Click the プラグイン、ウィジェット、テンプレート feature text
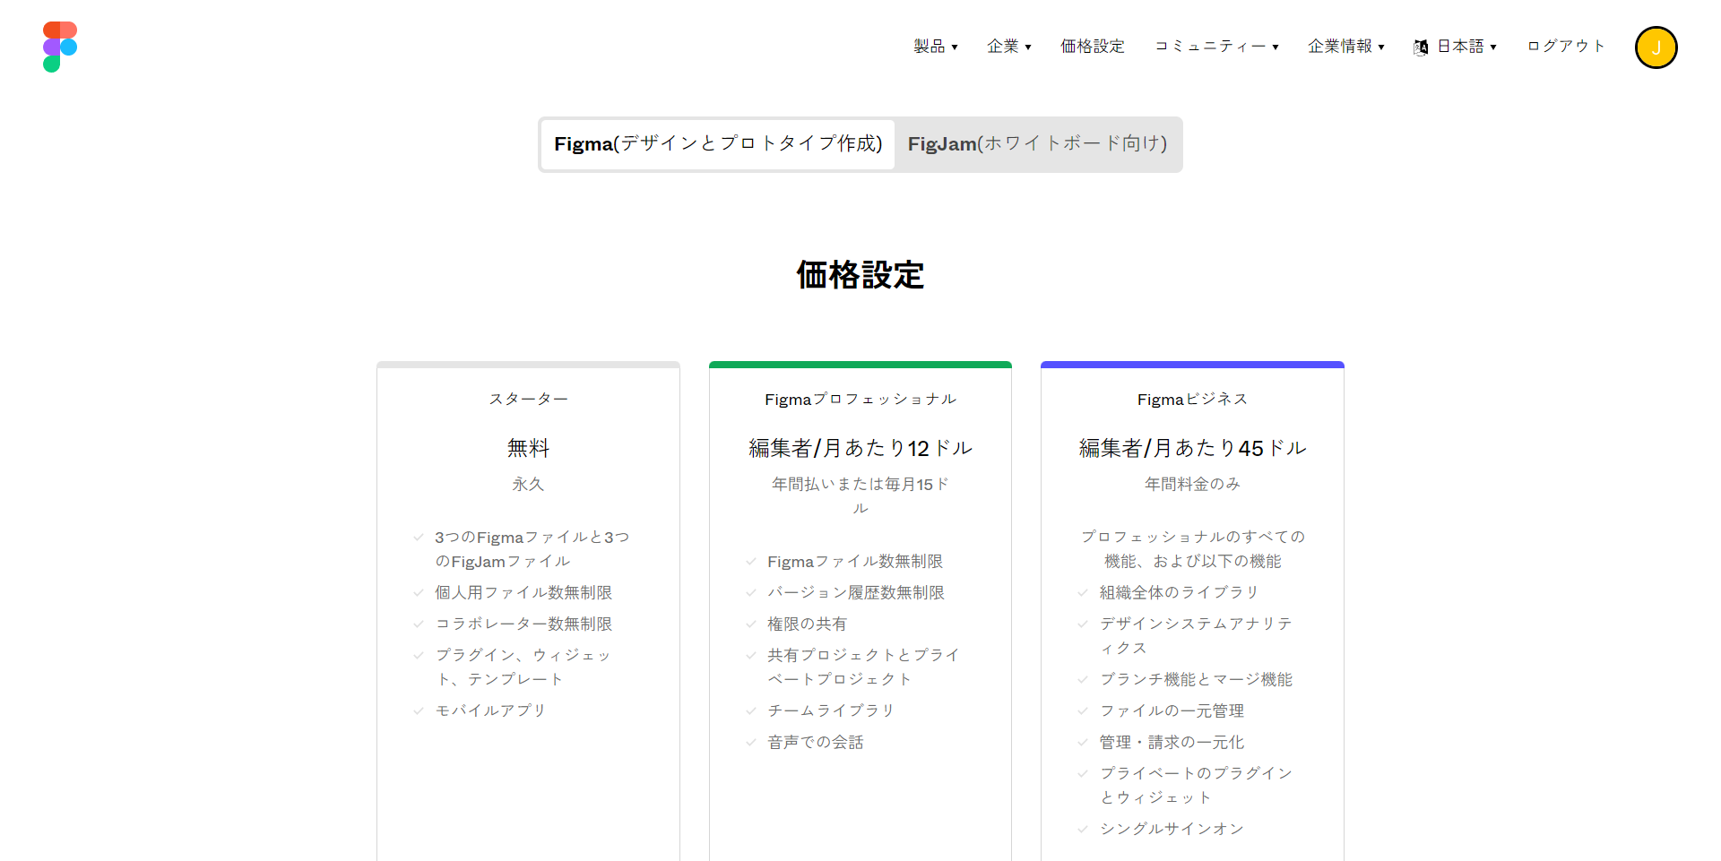This screenshot has width=1721, height=861. pos(523,667)
